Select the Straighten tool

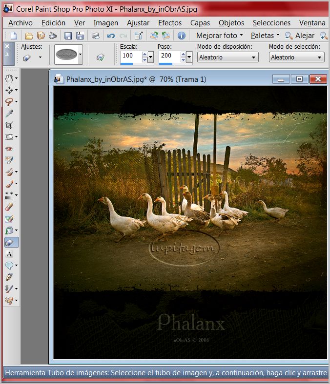pos(9,137)
